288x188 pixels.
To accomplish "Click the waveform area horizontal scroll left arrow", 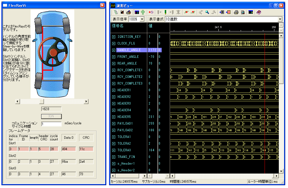I will (x=172, y=176).
